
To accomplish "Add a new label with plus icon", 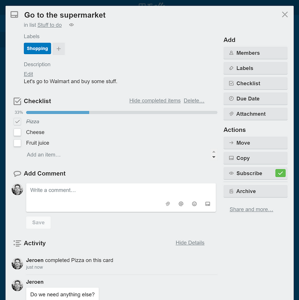I will (x=59, y=49).
